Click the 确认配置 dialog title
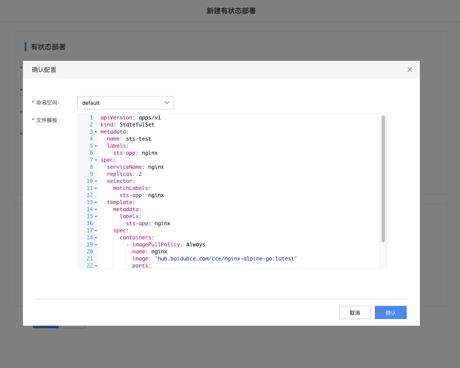This screenshot has width=460, height=368. pyautogui.click(x=44, y=70)
